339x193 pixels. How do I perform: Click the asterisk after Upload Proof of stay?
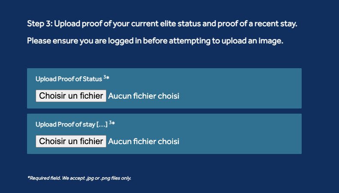(113, 124)
